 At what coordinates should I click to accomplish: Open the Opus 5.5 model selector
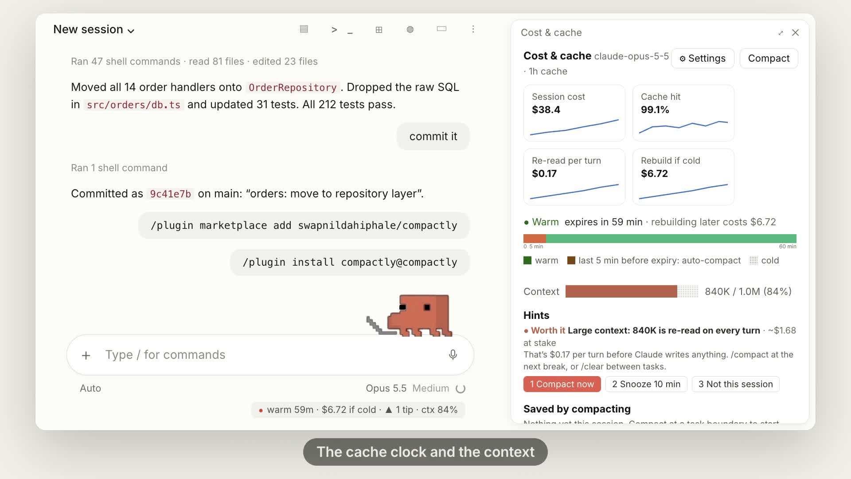click(x=386, y=389)
